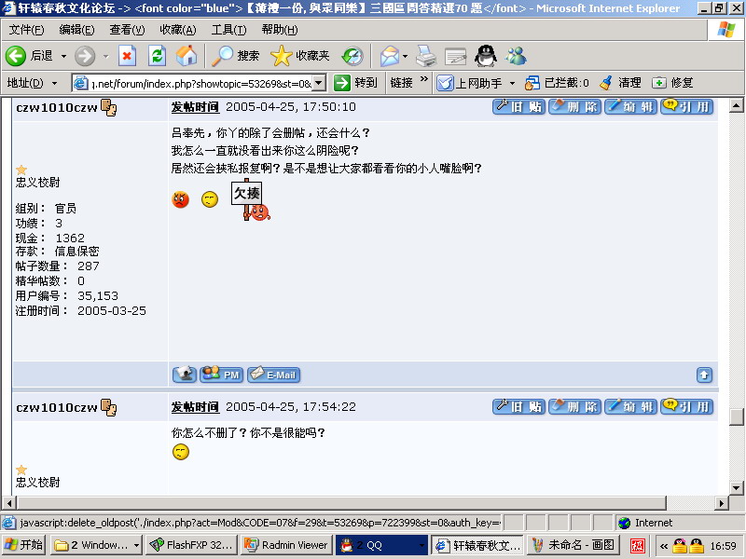Click 编辑 button on 17:54:22 post
Viewport: 746px width, 559px height.
(631, 406)
